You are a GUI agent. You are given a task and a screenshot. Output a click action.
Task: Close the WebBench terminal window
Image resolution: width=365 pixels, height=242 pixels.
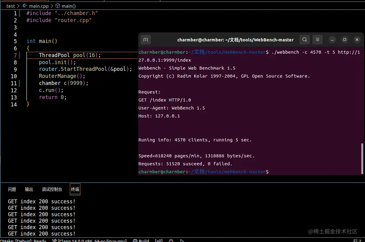pyautogui.click(x=357, y=40)
